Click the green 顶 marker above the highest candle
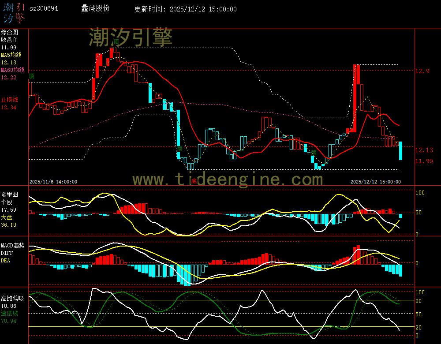This screenshot has width=441, height=344. click(116, 42)
